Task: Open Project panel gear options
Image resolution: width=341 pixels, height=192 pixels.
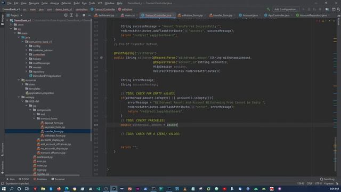Action: [x=84, y=15]
